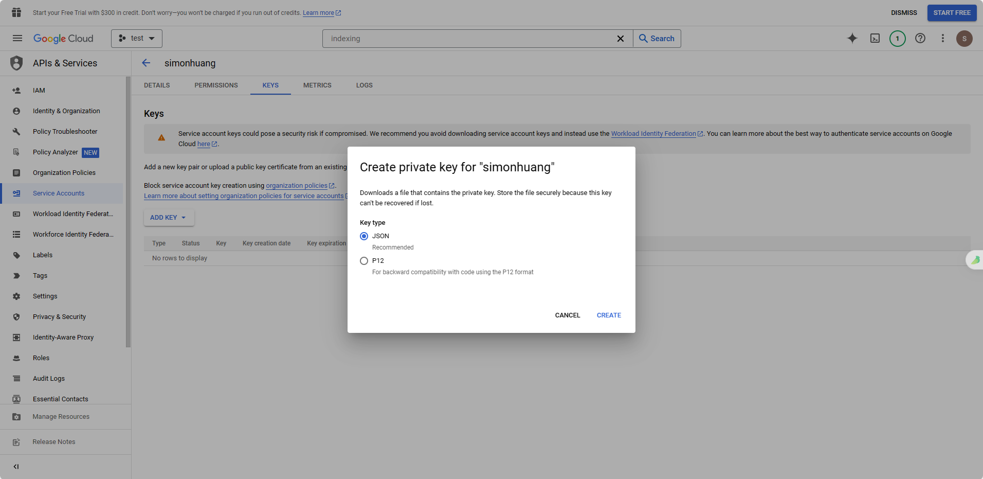Screen dimensions: 983x479
Task: Click the APIs & Services shield icon
Action: 16,63
